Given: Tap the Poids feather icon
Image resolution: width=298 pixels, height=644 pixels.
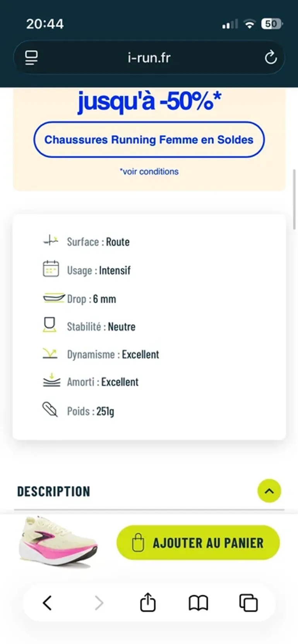Looking at the screenshot, I should (x=50, y=410).
